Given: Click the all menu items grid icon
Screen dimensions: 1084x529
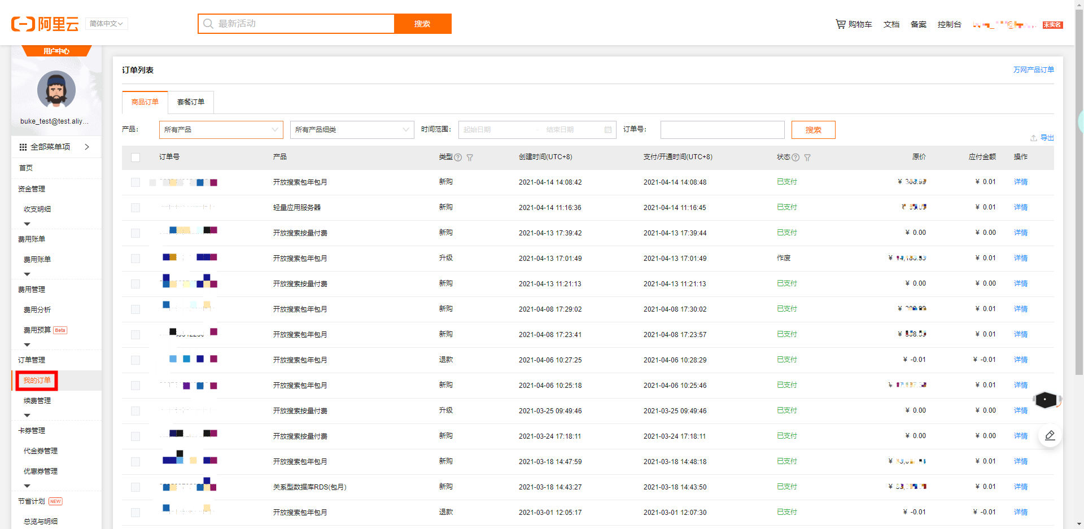Looking at the screenshot, I should (23, 147).
